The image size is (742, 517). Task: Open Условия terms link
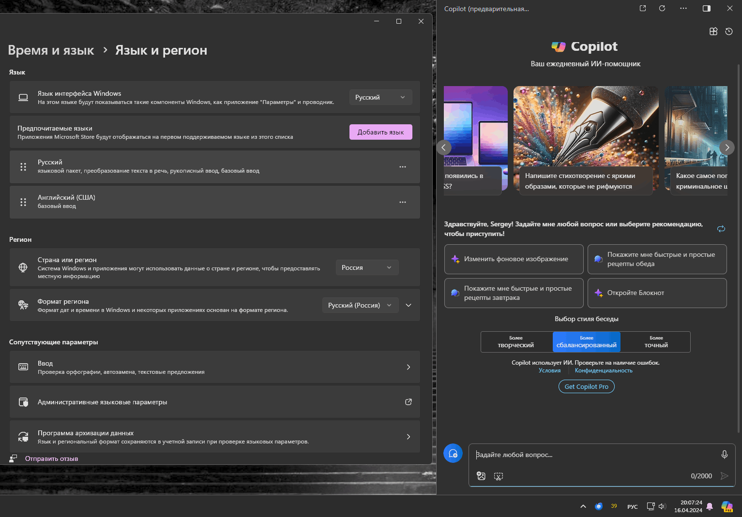[x=550, y=370]
